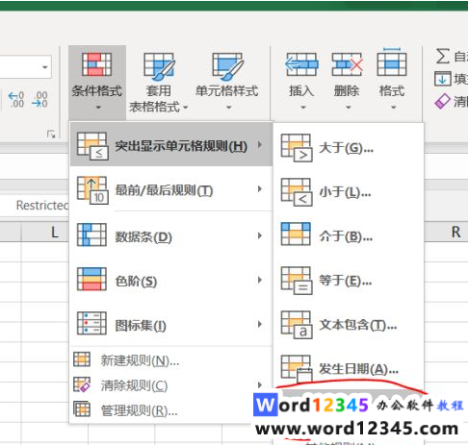The image size is (468, 445).
Task: Click the 发生日期 rule icon
Action: coord(297,368)
